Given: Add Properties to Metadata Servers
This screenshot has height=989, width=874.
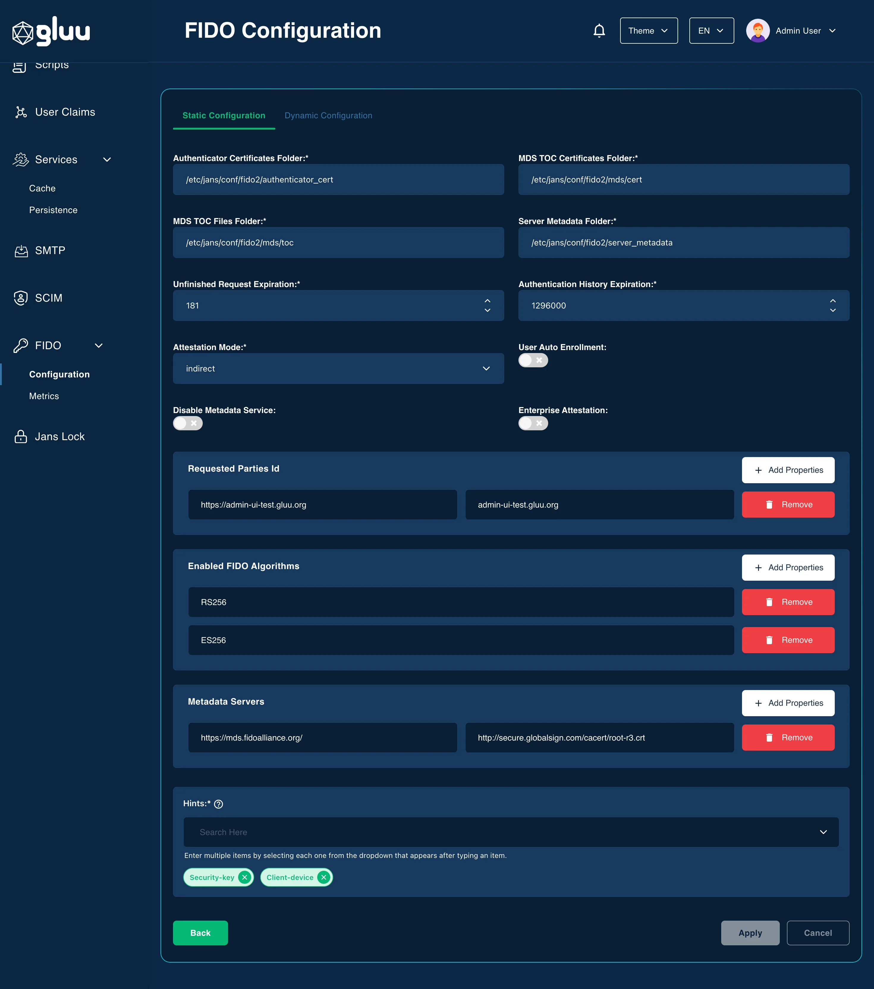Looking at the screenshot, I should [x=788, y=703].
